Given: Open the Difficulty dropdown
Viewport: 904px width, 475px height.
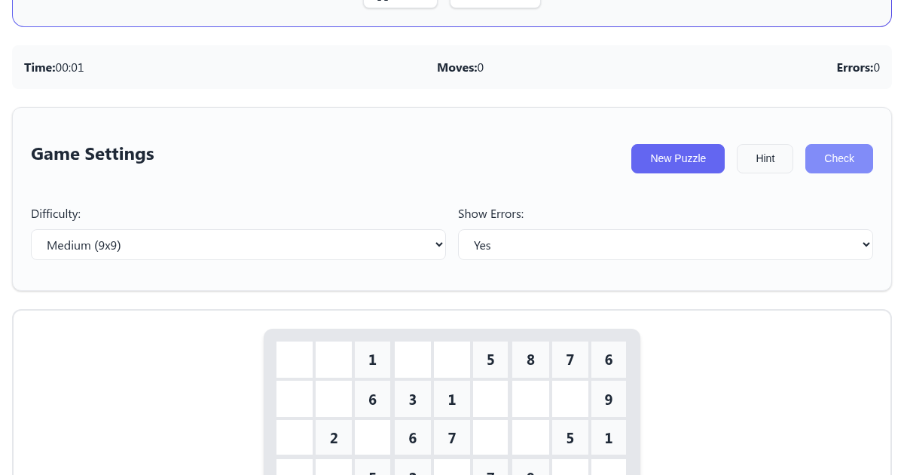Looking at the screenshot, I should click(238, 245).
